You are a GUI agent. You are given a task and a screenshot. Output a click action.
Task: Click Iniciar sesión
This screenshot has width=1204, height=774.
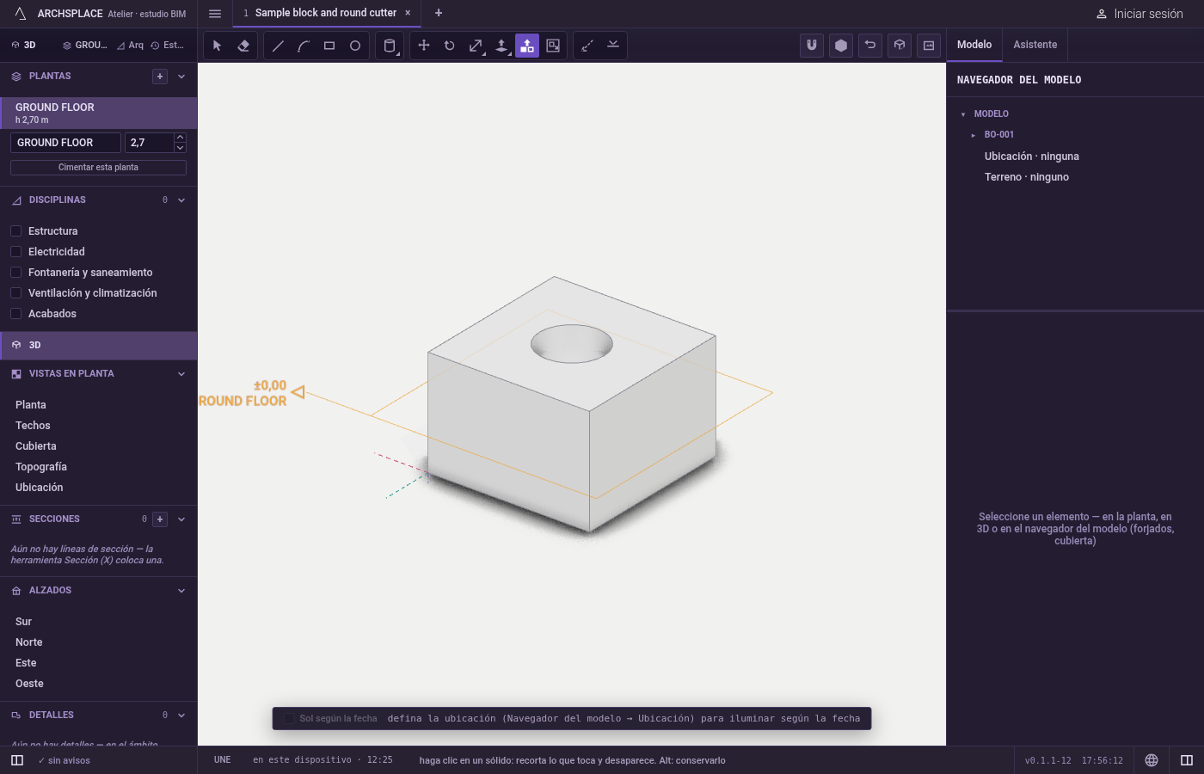click(1139, 14)
